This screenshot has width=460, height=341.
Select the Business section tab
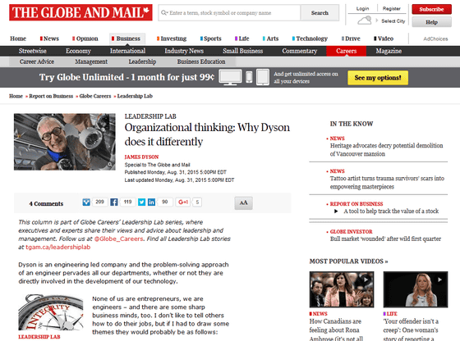coord(127,39)
